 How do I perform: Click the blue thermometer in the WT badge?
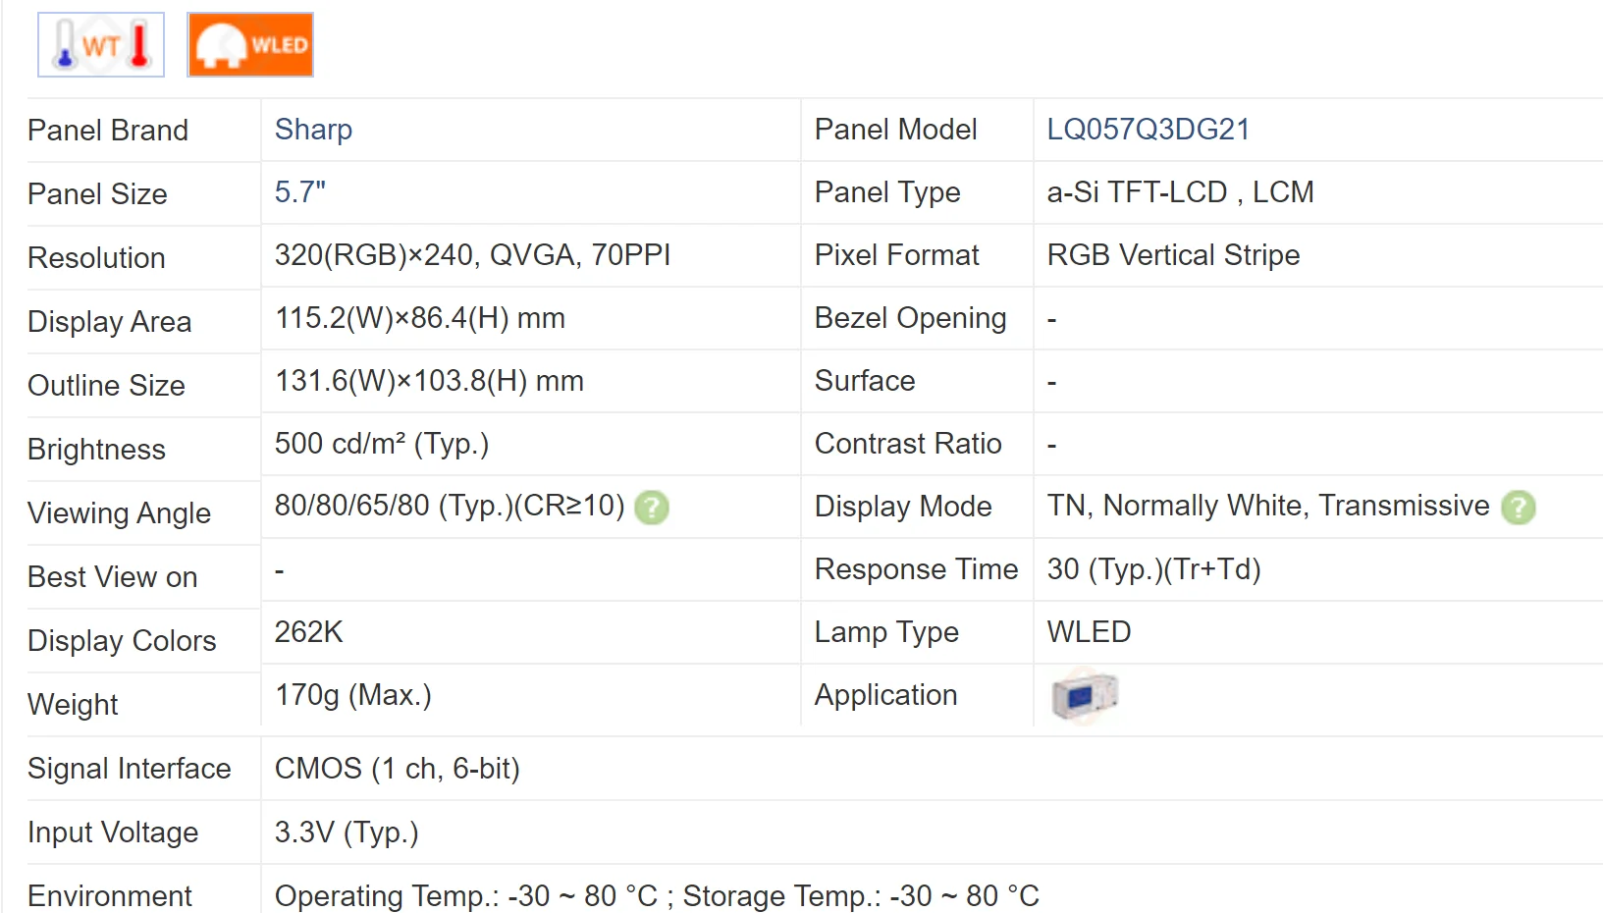[x=63, y=43]
